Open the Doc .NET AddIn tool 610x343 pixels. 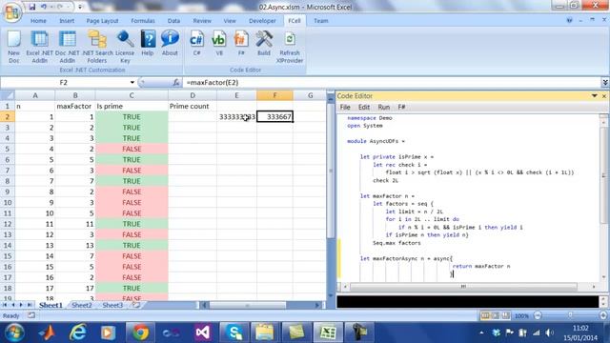(68, 47)
